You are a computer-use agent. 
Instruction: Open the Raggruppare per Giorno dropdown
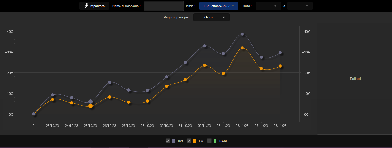click(x=211, y=18)
